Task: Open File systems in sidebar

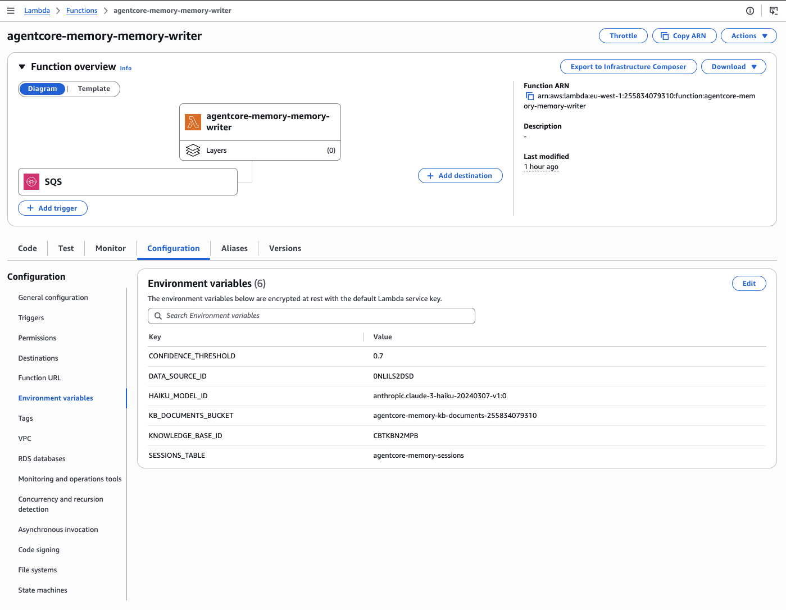Action: [38, 570]
